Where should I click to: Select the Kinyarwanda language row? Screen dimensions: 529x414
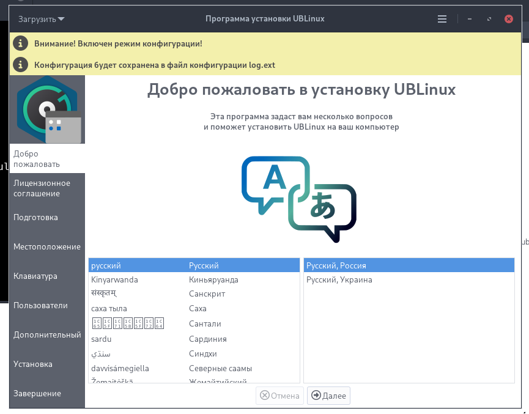click(194, 279)
